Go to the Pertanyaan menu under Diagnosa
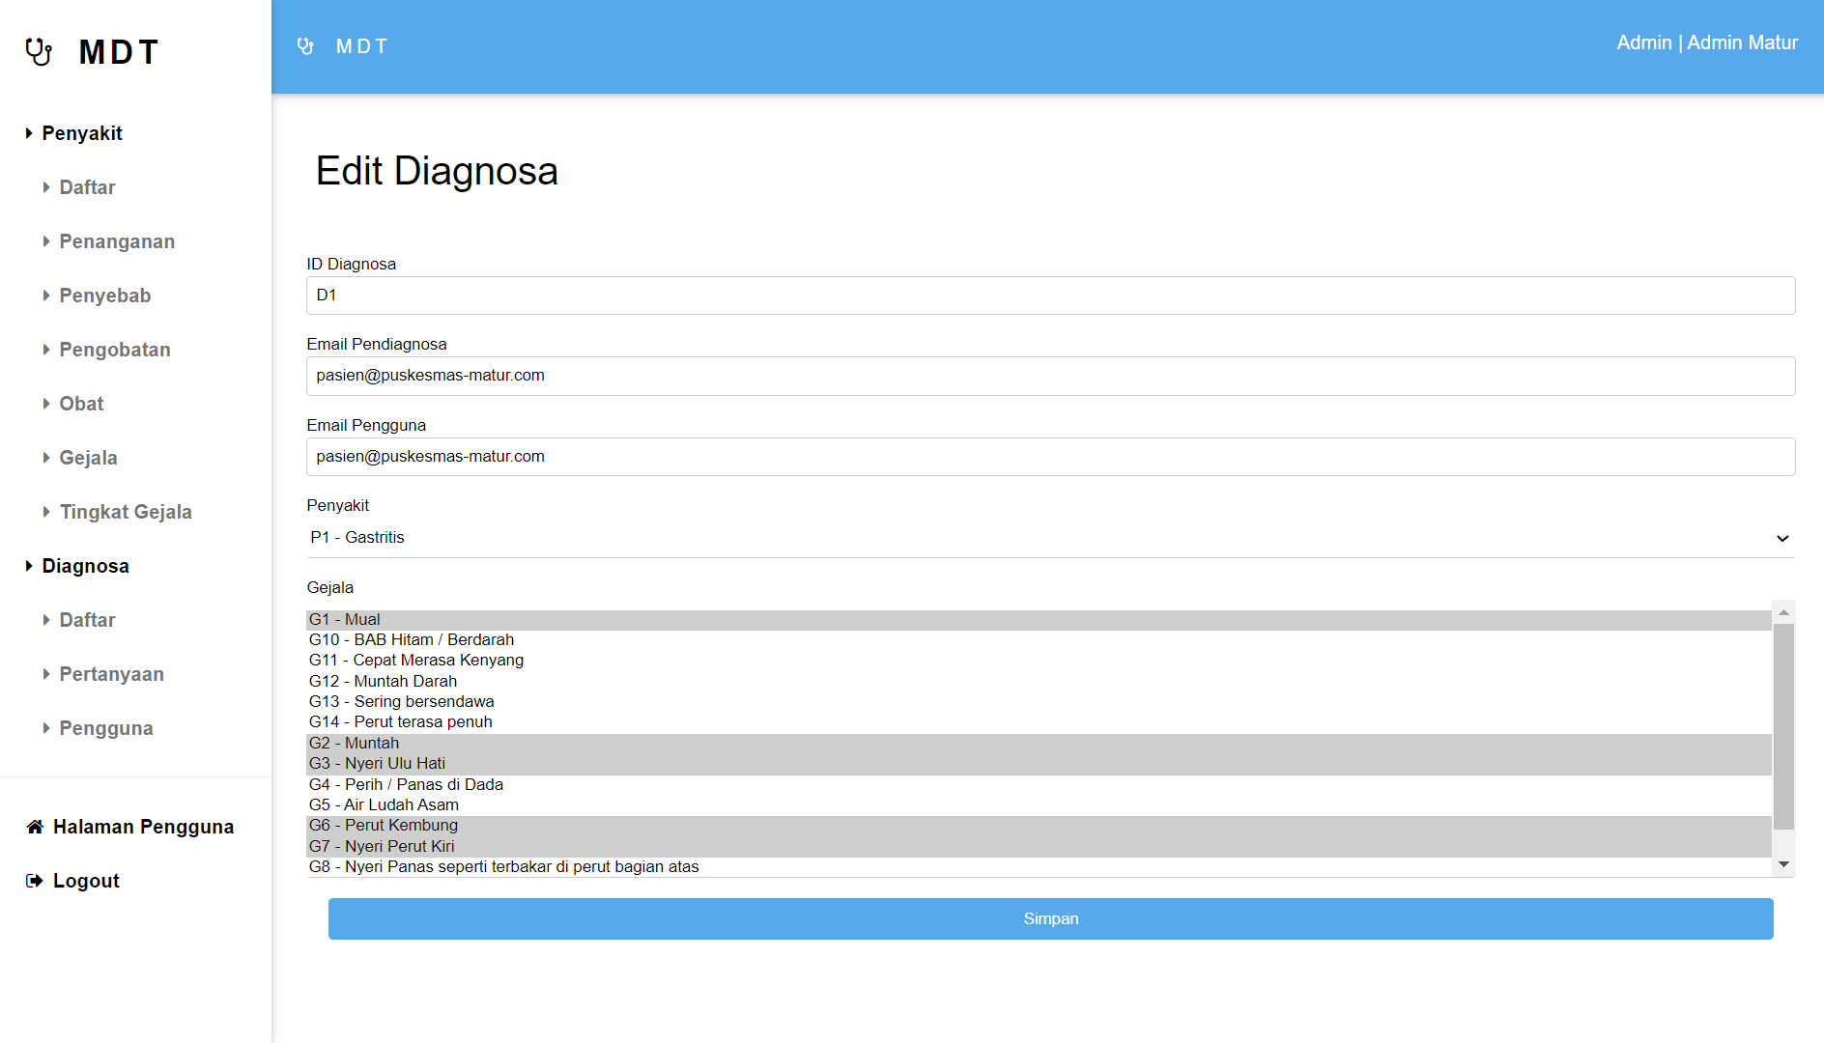 click(111, 674)
